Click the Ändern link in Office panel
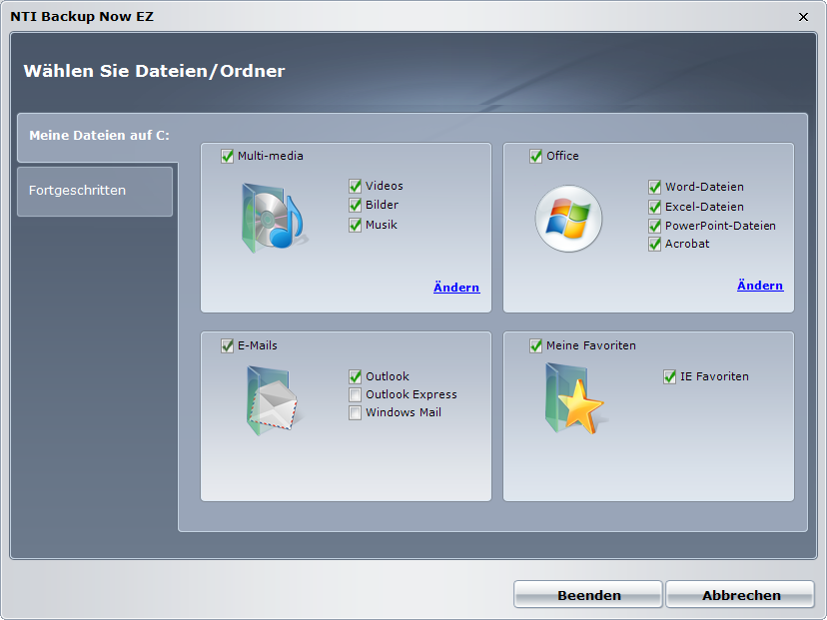The width and height of the screenshot is (827, 620). [760, 286]
